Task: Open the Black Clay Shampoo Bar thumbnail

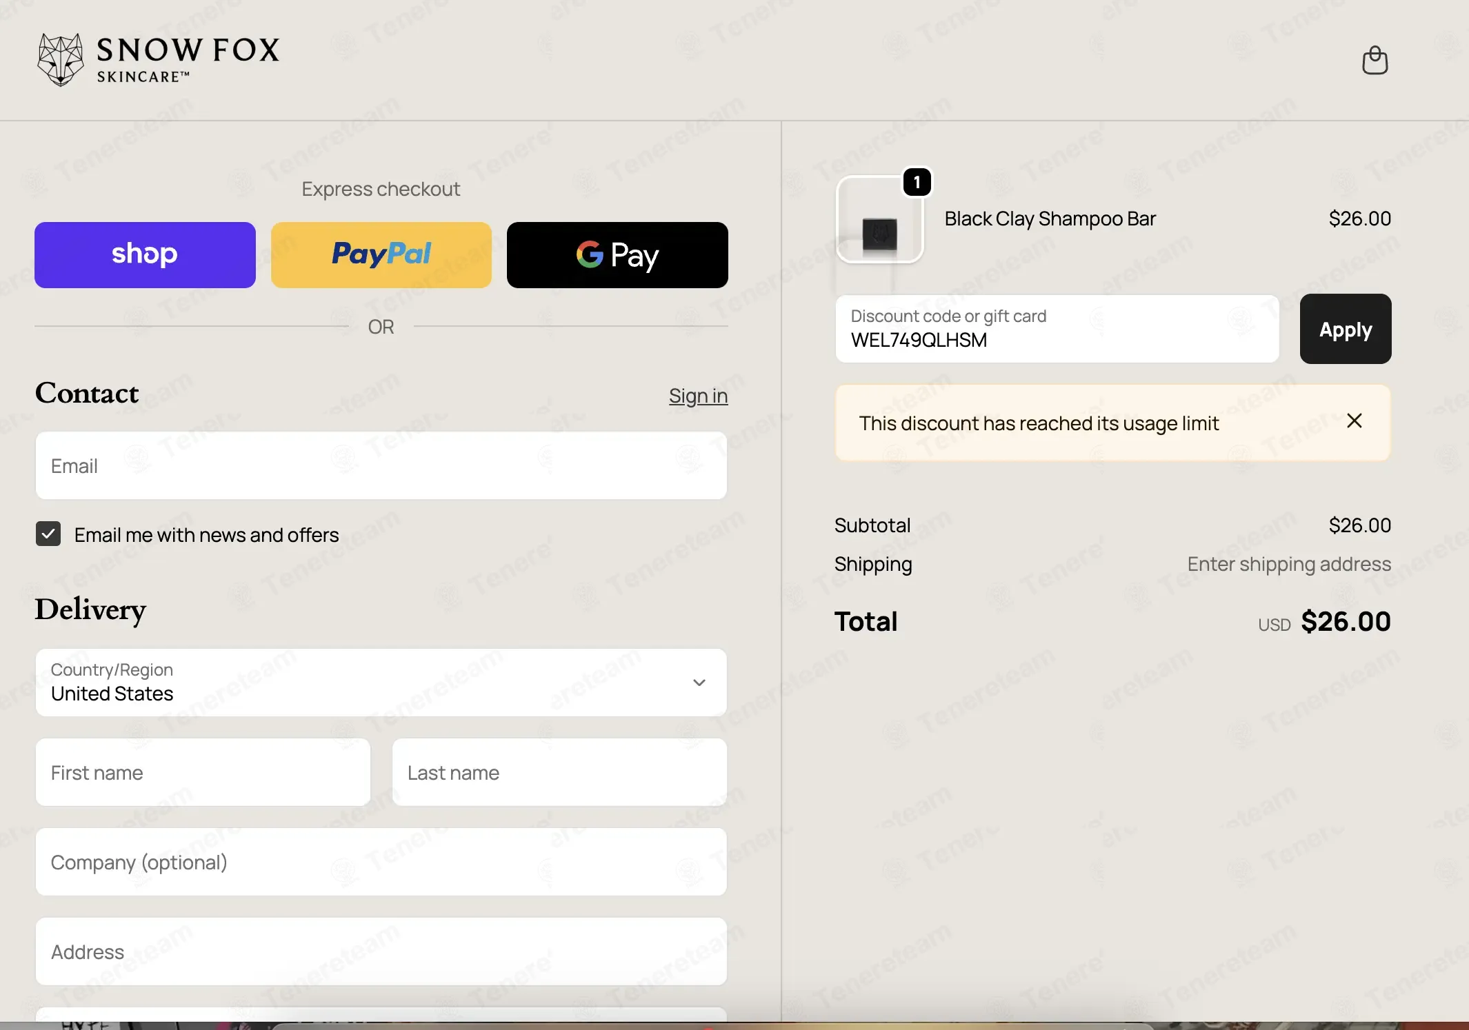Action: [879, 219]
